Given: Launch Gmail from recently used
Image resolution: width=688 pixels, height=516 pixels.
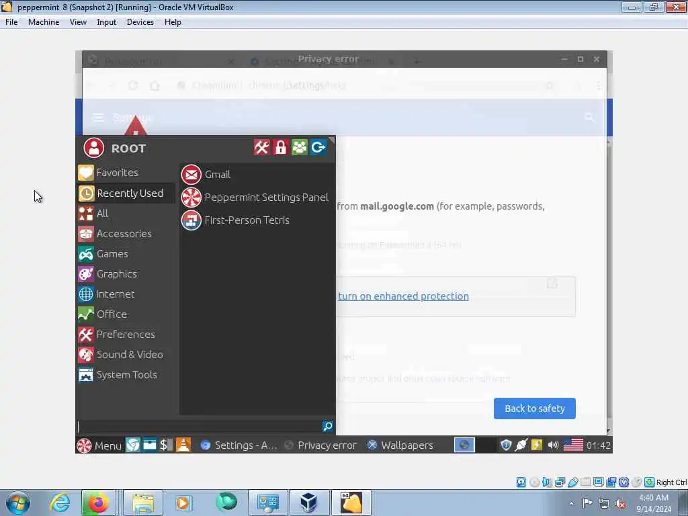Looking at the screenshot, I should (x=257, y=175).
